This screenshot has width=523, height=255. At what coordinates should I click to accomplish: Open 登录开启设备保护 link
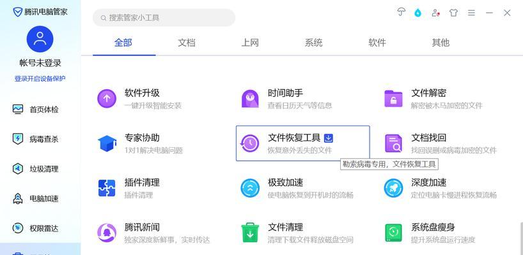click(x=40, y=79)
